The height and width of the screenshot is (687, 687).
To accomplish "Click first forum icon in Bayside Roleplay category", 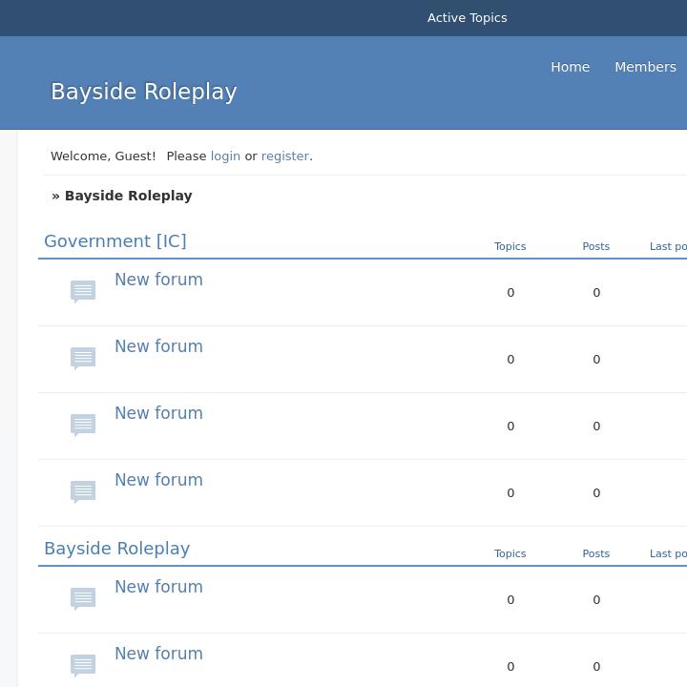I will (83, 598).
